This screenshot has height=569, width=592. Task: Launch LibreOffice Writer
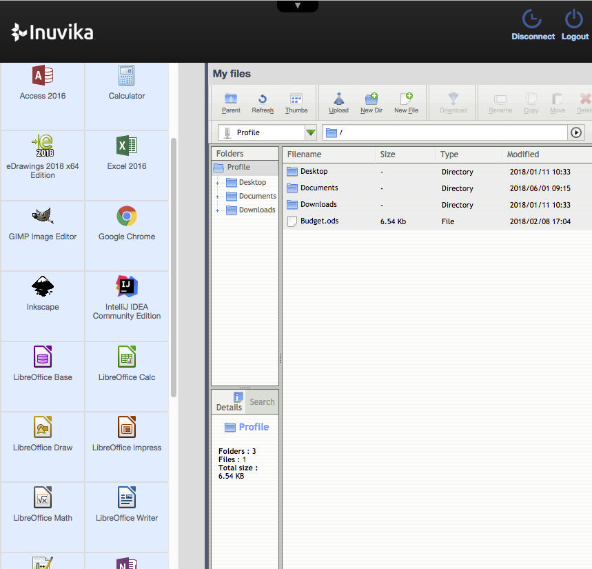coord(127,505)
